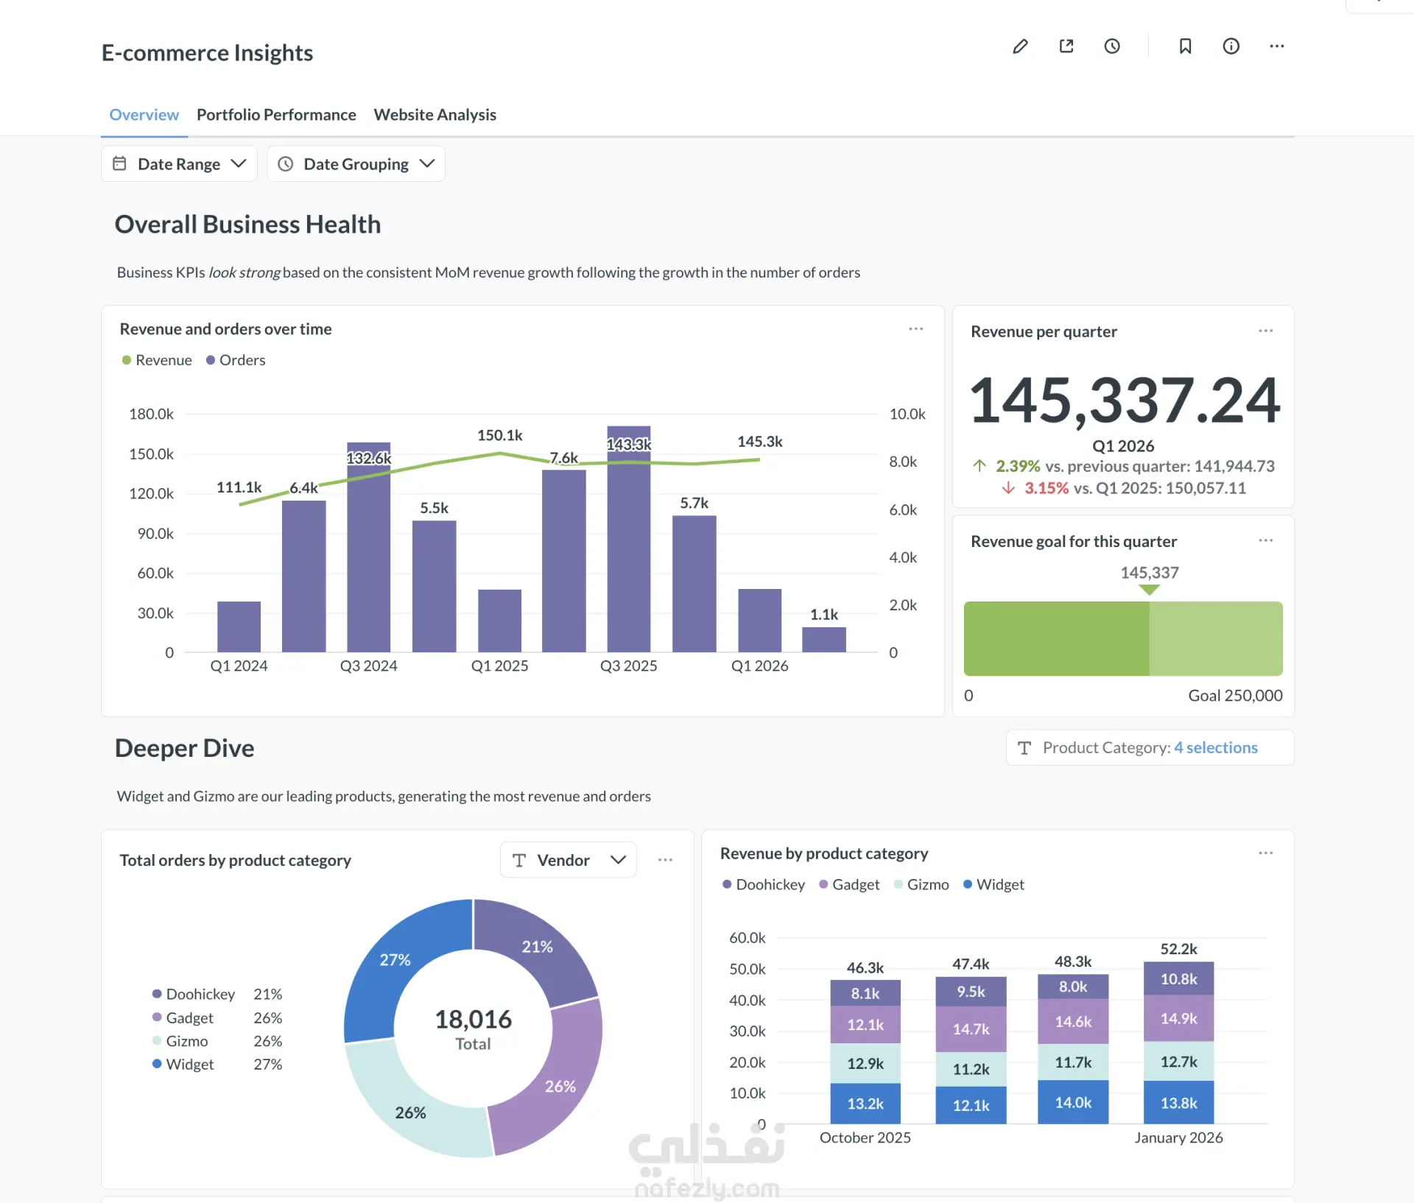1414x1203 pixels.
Task: Open the info circle icon
Action: 1231,46
